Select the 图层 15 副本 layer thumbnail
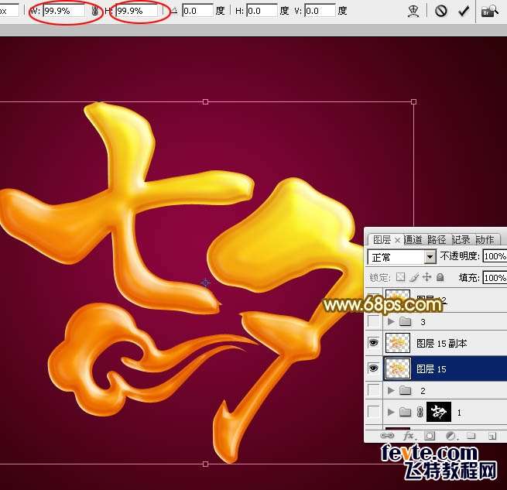Viewport: 507px width, 490px height. tap(398, 343)
